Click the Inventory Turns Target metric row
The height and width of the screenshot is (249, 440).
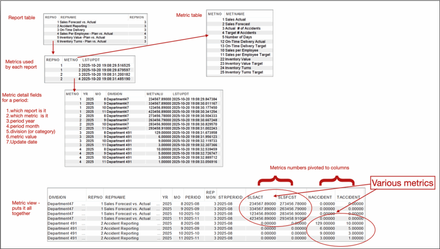click(x=244, y=72)
